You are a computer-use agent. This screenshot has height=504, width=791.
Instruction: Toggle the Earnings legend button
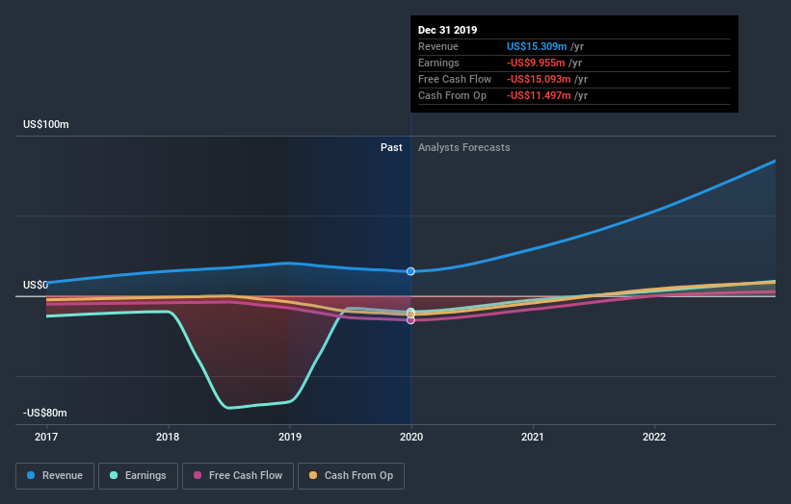[138, 476]
